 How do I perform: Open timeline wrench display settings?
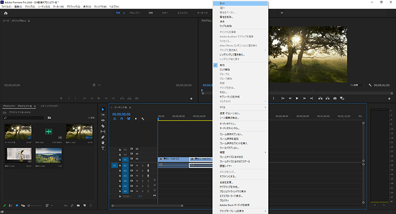click(143, 119)
